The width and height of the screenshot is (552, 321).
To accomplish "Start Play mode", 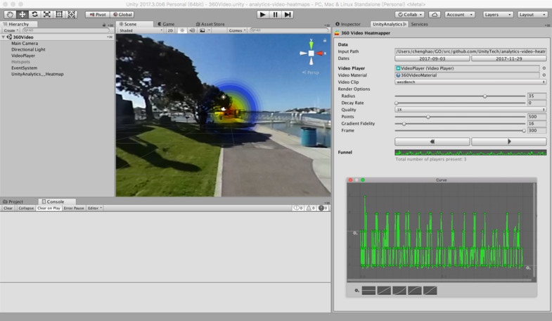I will pos(262,15).
